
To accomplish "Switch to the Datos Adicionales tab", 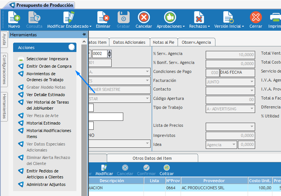I will [x=129, y=42].
